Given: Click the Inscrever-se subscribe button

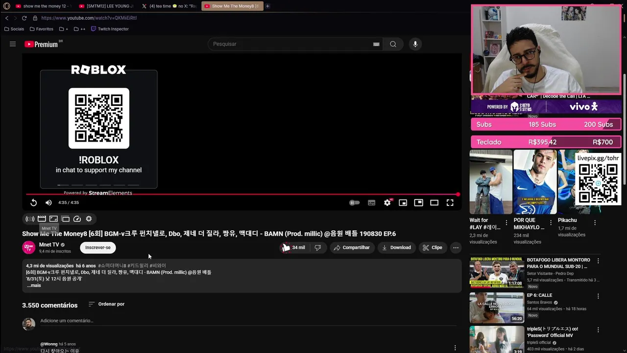Looking at the screenshot, I should pyautogui.click(x=98, y=248).
